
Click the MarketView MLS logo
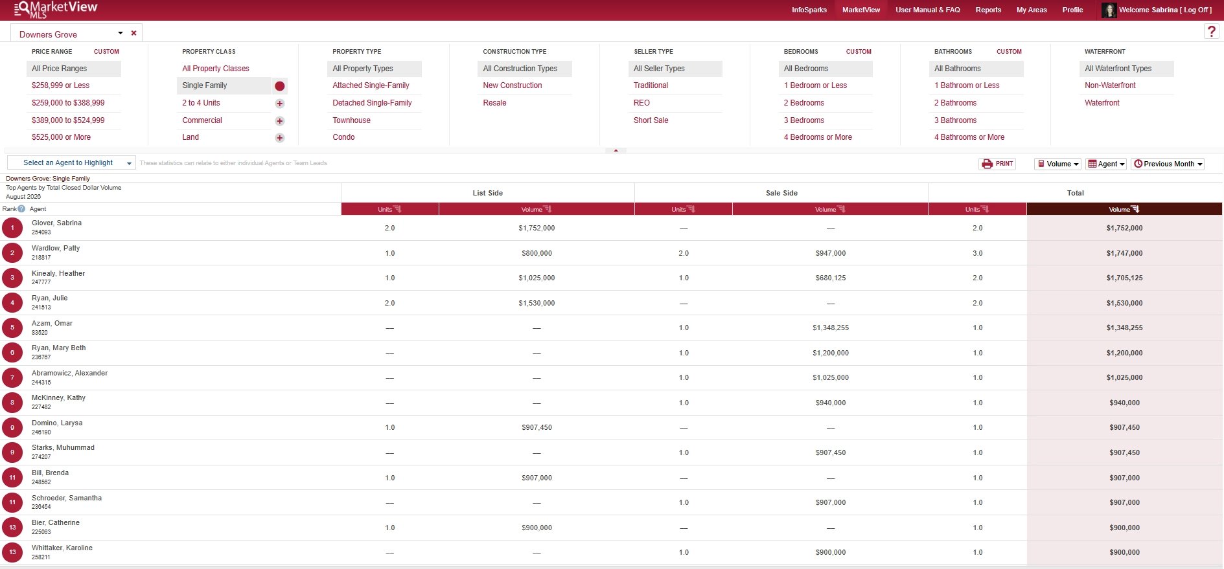pyautogui.click(x=56, y=9)
